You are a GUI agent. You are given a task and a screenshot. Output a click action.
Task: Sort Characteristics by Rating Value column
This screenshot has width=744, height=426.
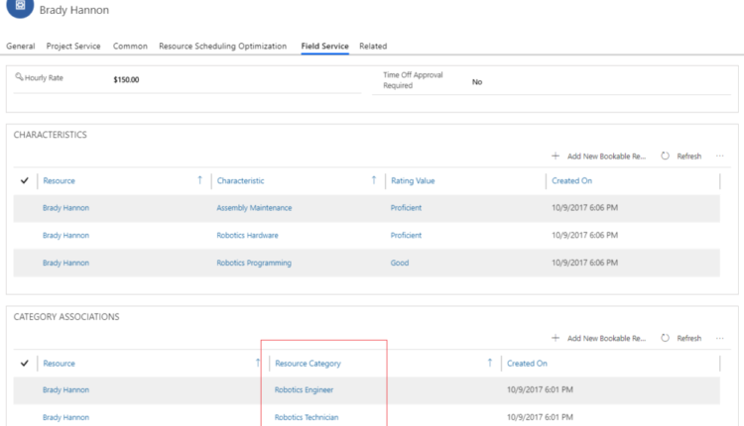tap(413, 181)
